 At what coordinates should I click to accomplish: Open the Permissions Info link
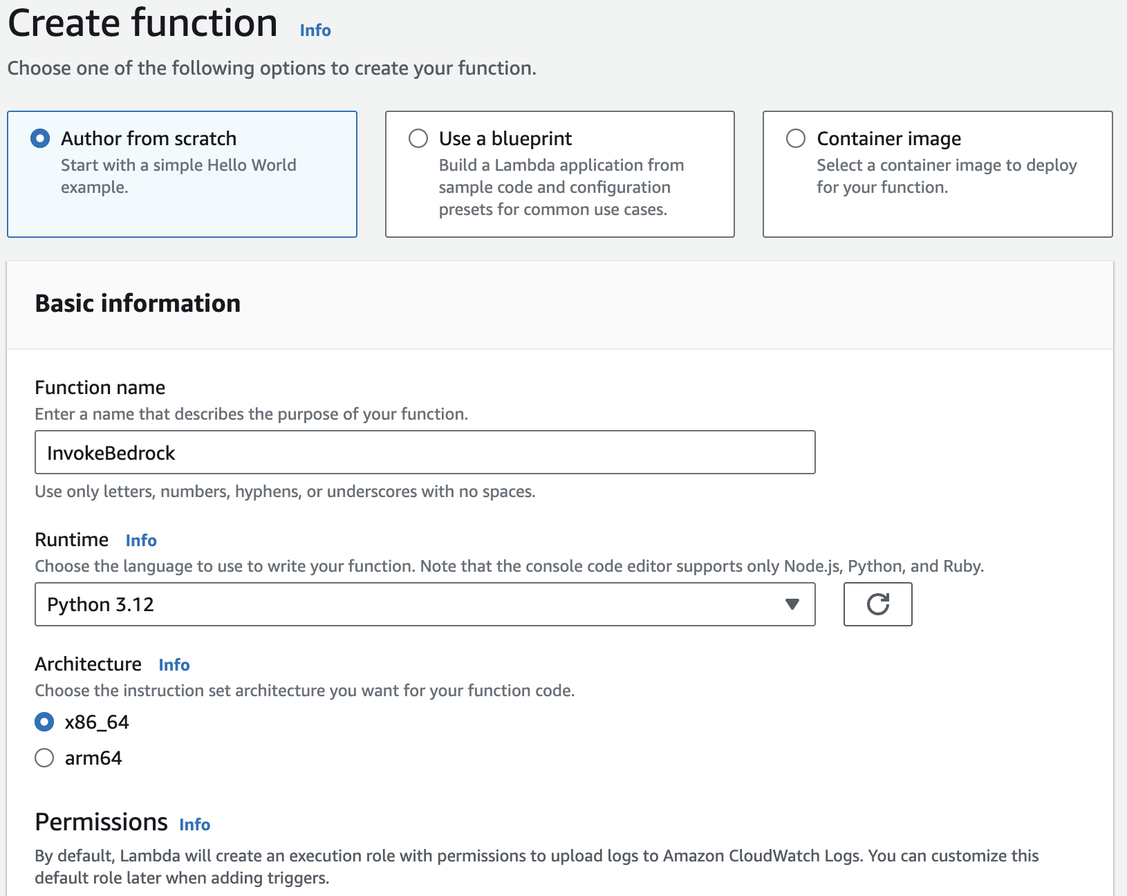click(x=194, y=824)
